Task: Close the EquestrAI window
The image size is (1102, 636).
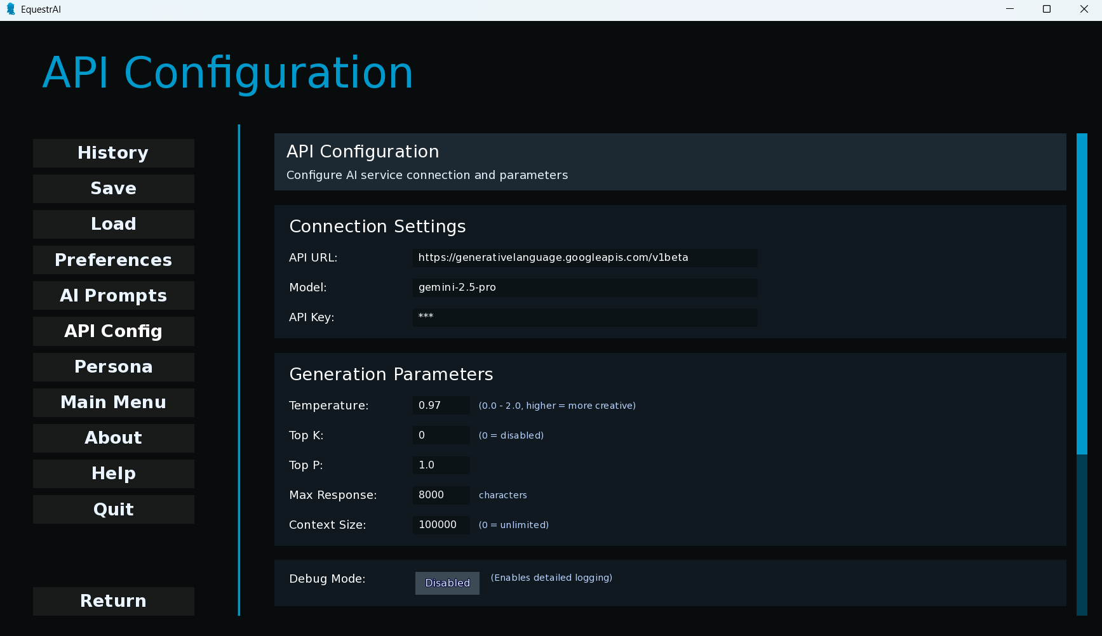Action: point(1084,10)
